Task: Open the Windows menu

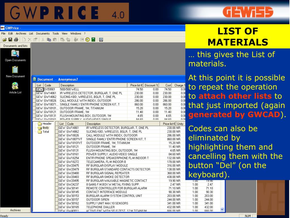Action: (76, 33)
